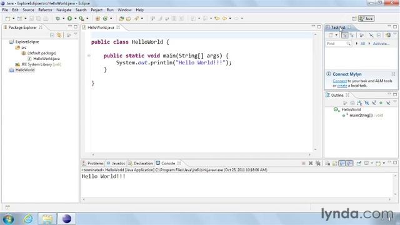Open the Project menu
Image resolution: width=400 pixels, height=225 pixels.
click(x=96, y=10)
